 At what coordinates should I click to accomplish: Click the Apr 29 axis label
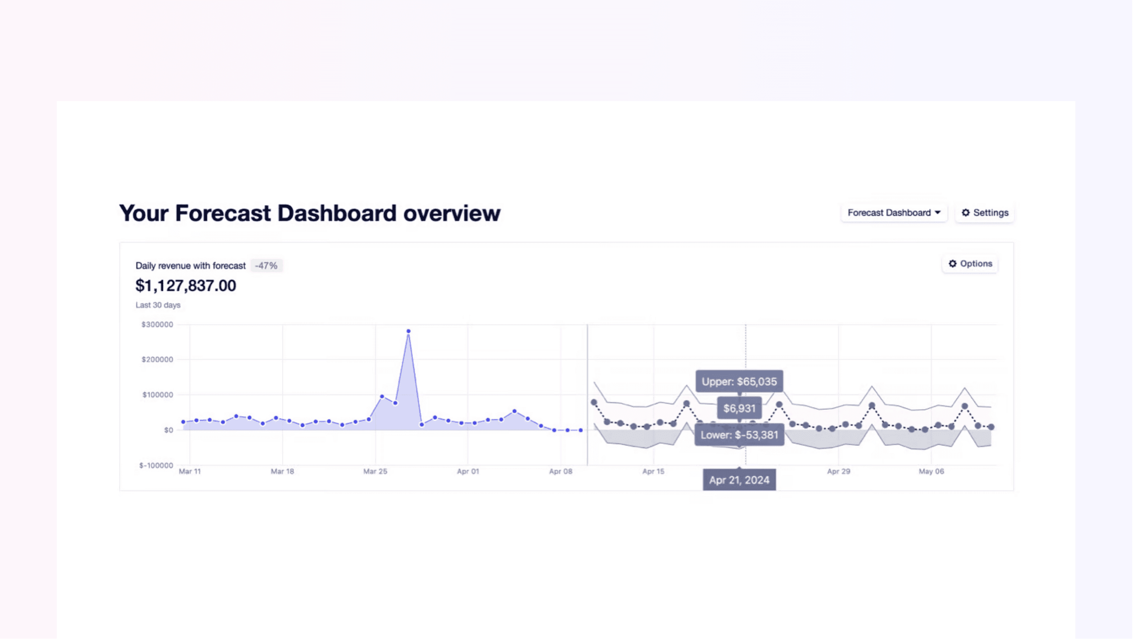point(838,471)
